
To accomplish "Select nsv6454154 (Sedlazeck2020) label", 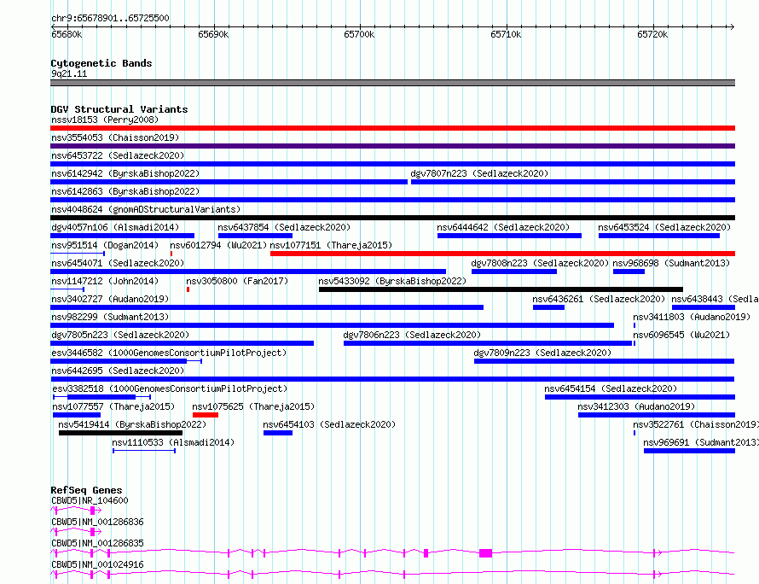I will pos(611,388).
